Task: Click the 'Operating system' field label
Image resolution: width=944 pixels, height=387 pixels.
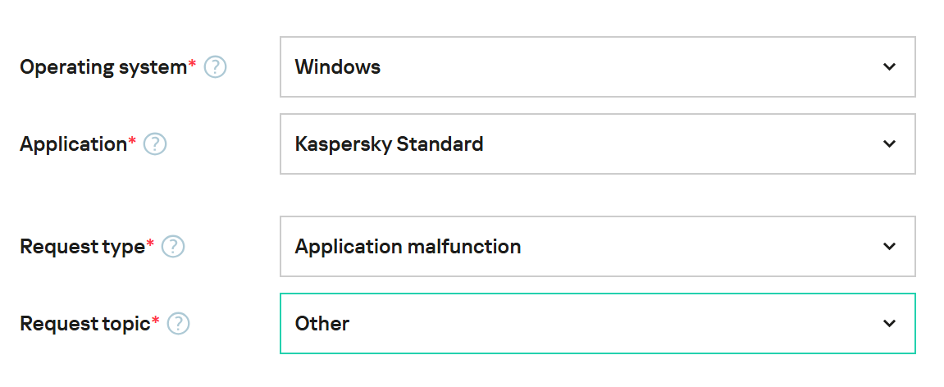Action: point(103,67)
